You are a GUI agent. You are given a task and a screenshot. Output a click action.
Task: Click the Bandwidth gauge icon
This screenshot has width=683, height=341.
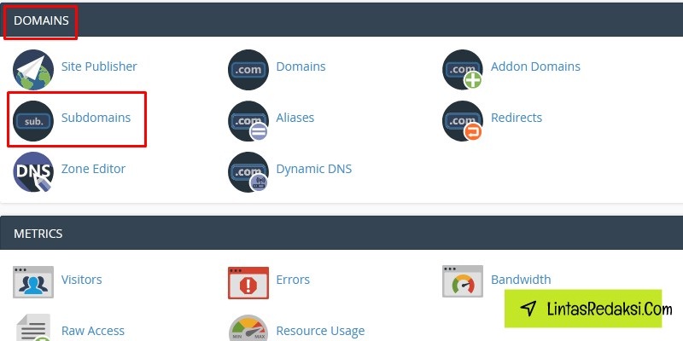pos(463,281)
